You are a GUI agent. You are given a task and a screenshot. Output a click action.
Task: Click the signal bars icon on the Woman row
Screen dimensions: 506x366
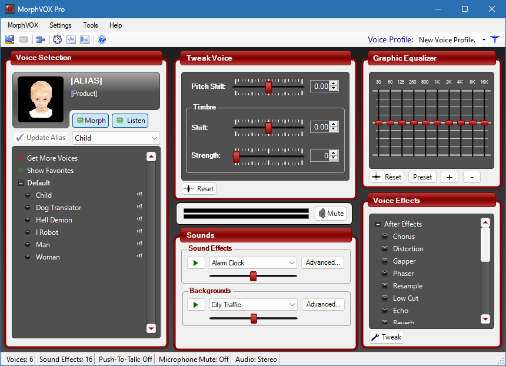(x=139, y=256)
